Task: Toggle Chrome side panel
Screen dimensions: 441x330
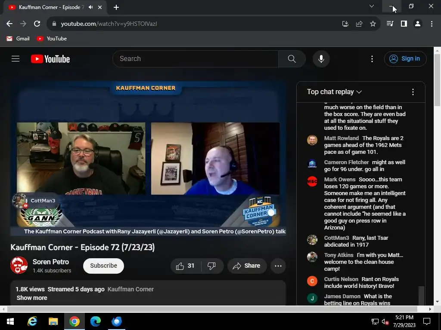Action: pos(404,24)
